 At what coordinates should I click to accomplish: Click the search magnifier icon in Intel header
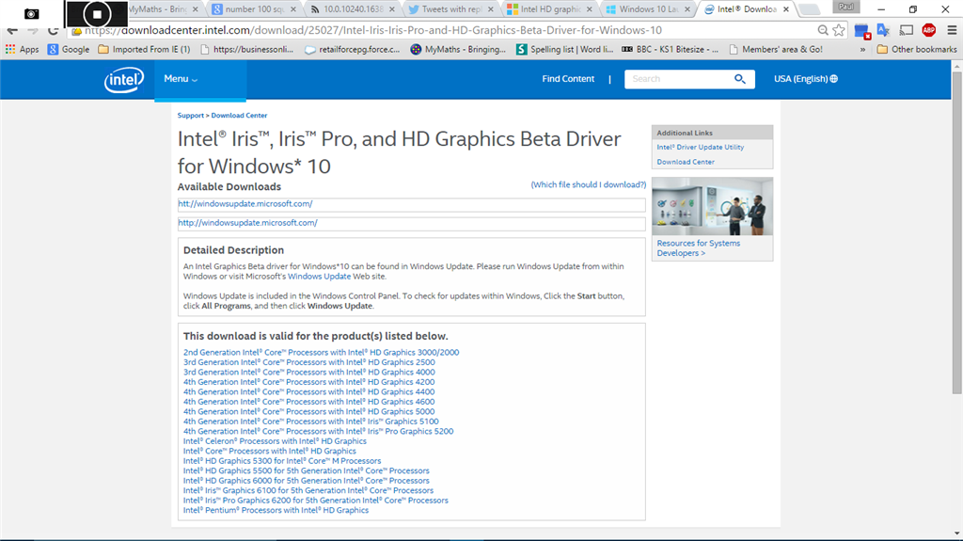coord(739,79)
